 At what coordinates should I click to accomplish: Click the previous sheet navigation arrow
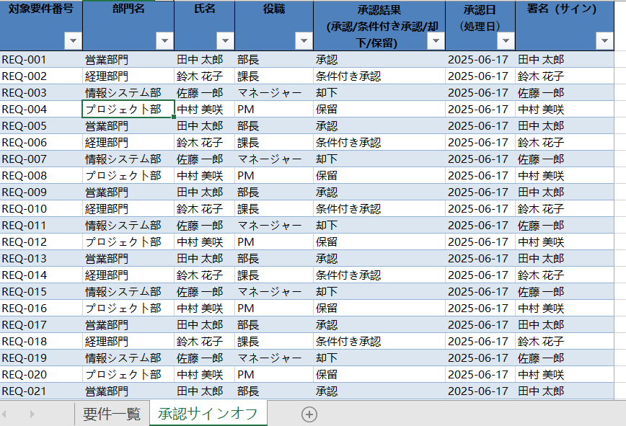pos(4,414)
